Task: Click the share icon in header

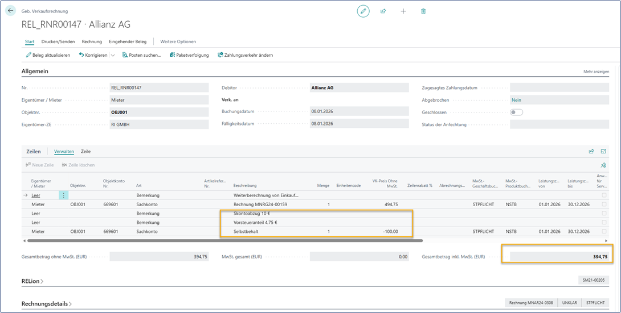Action: pyautogui.click(x=383, y=11)
